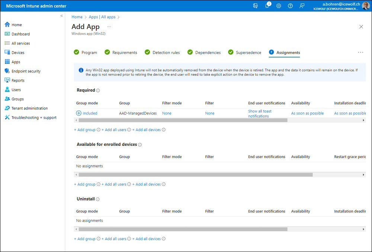Open the Cloud Shell/Copilot header icon
This screenshot has height=252, width=372.
tap(255, 6)
